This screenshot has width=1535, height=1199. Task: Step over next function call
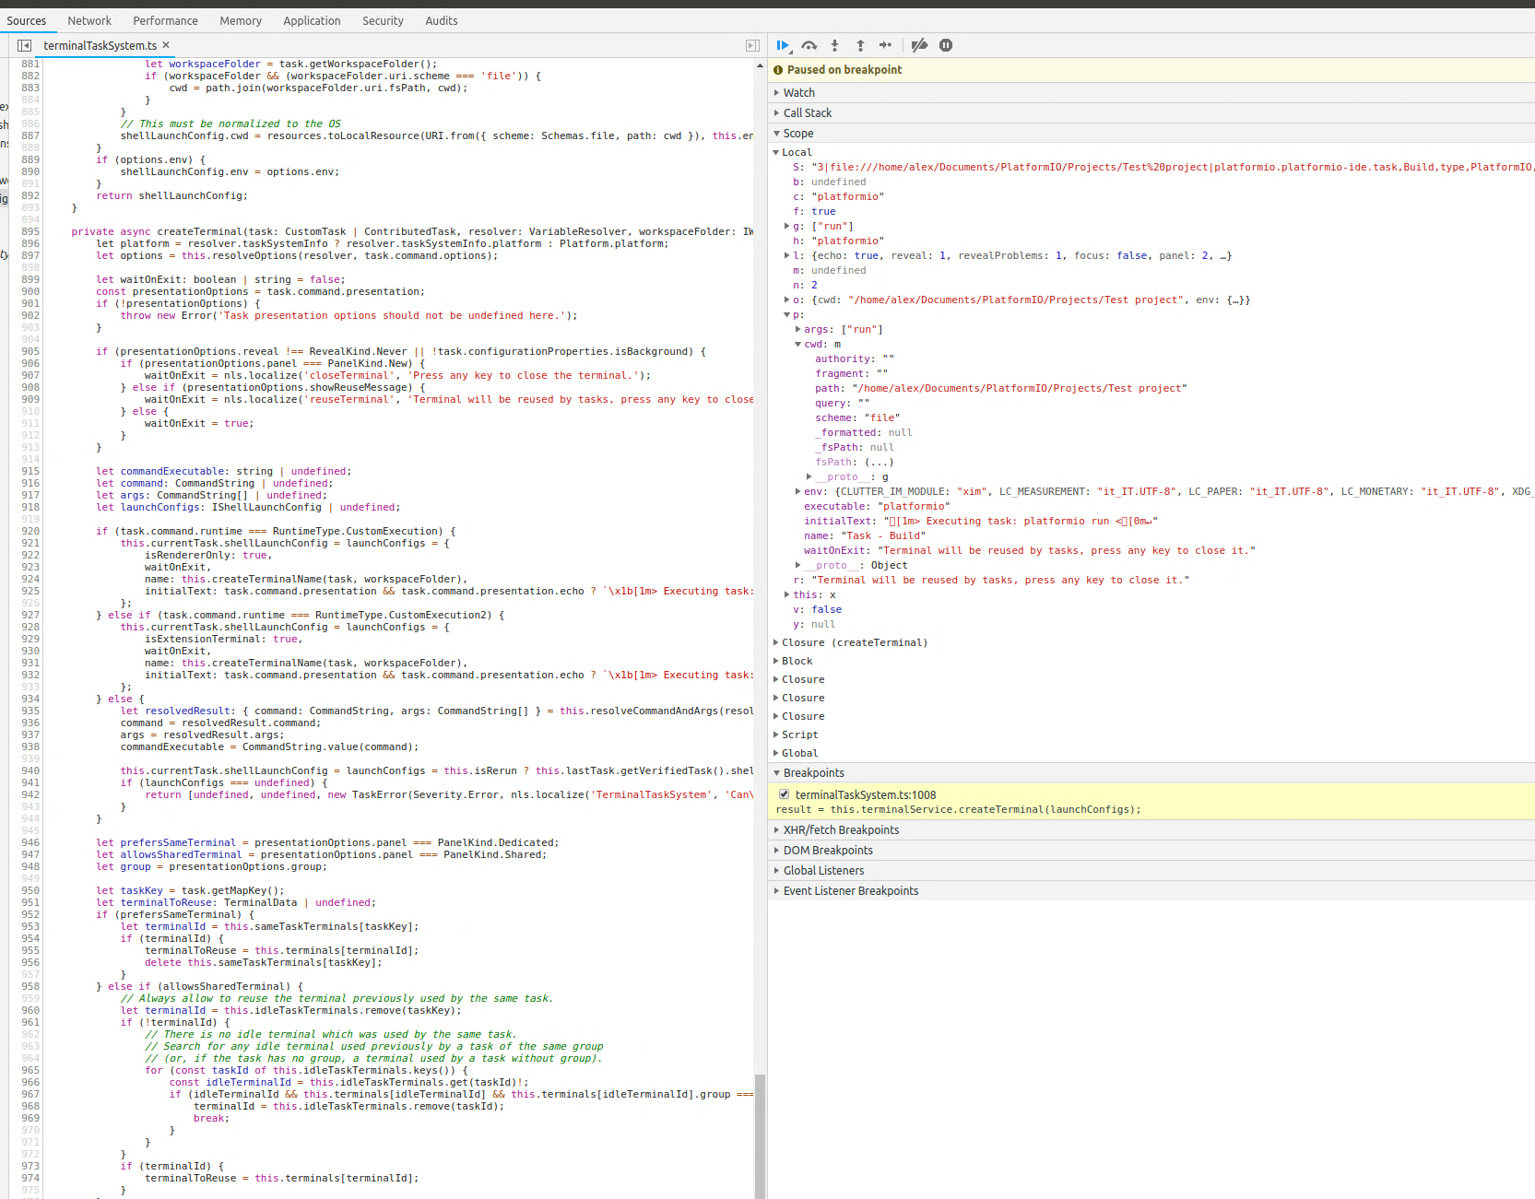click(x=809, y=45)
